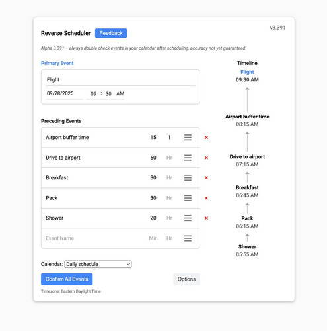
Task: Click timeline Flight time 09:30 AM
Action: pos(247,80)
